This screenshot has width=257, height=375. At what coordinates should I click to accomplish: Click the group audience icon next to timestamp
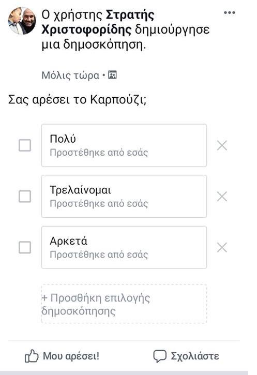112,75
